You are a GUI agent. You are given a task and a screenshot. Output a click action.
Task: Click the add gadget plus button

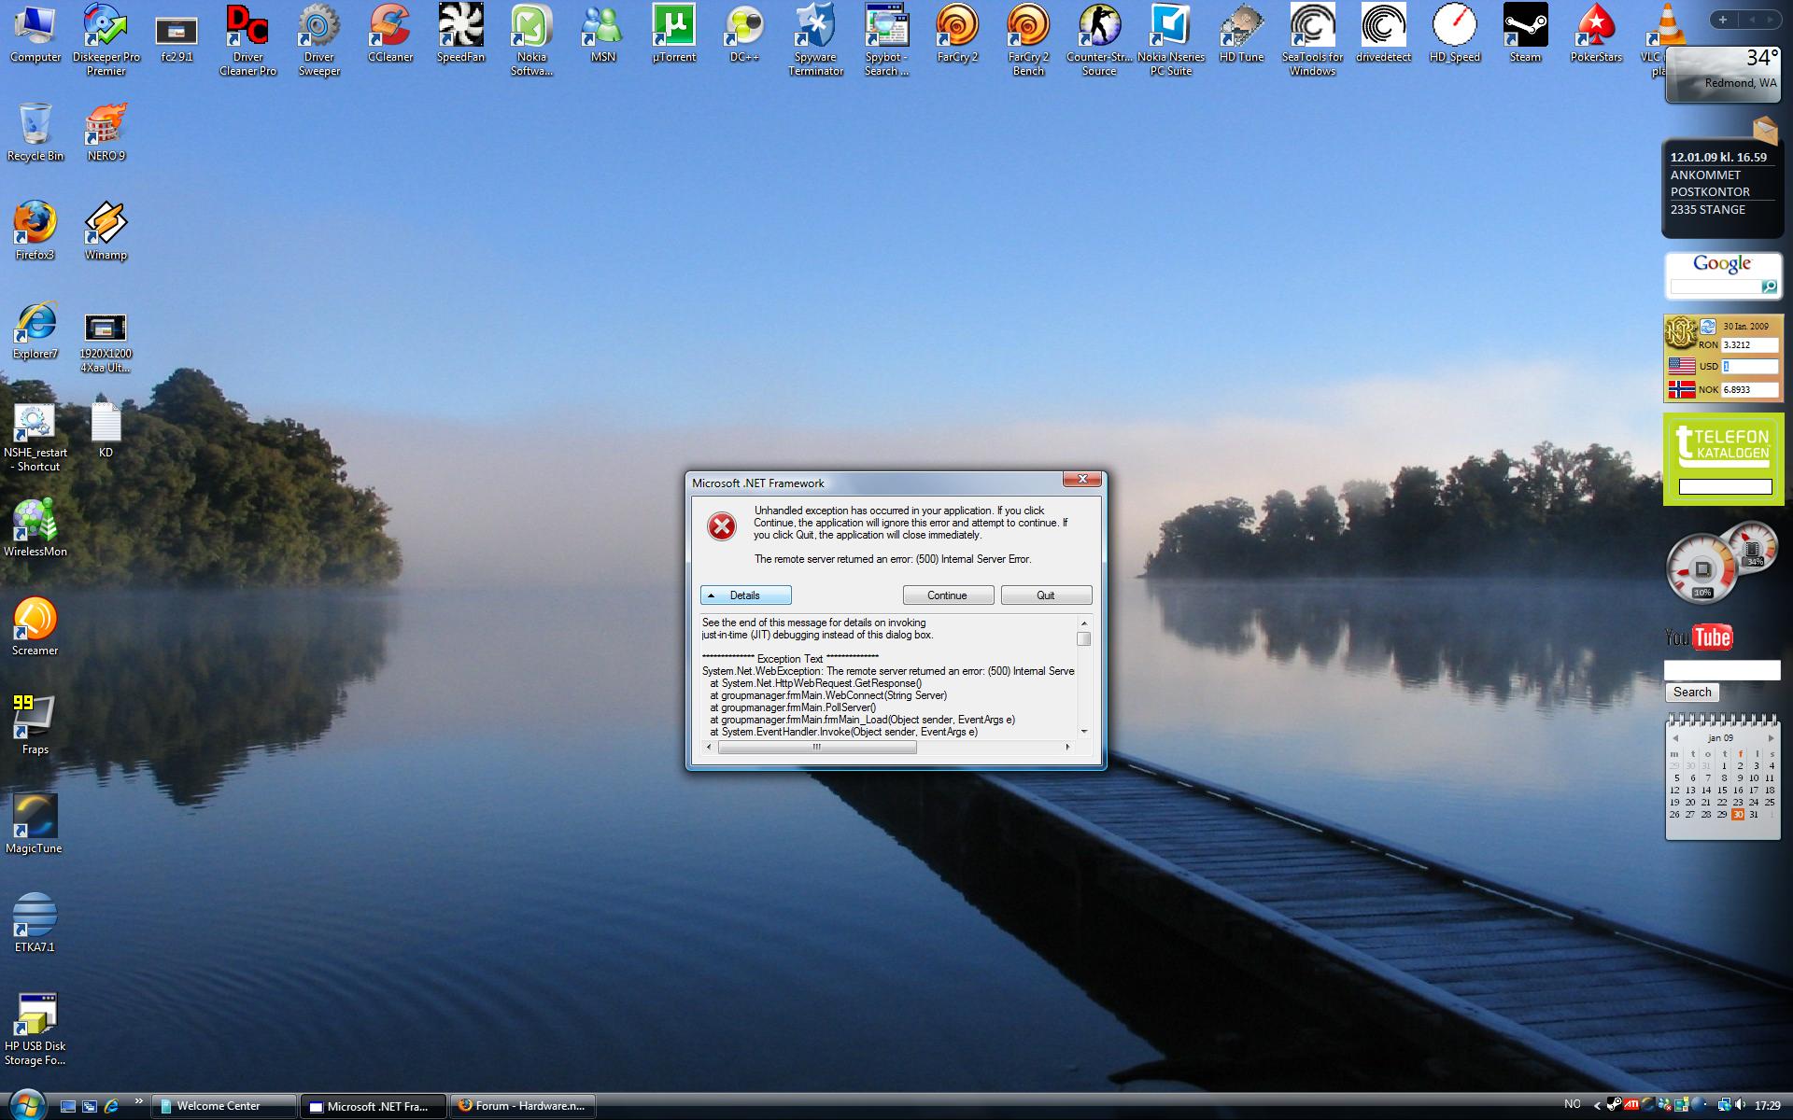[x=1723, y=20]
